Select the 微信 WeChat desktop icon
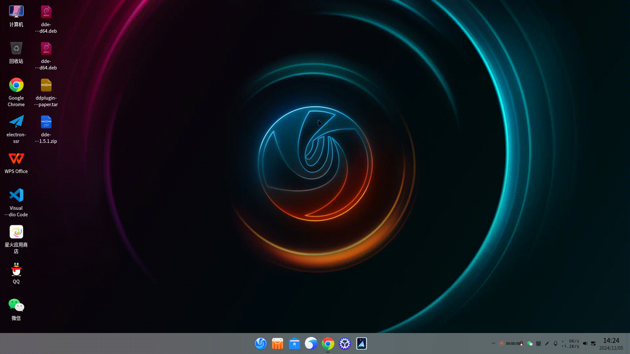Screen dimensions: 630x354 click(16, 310)
